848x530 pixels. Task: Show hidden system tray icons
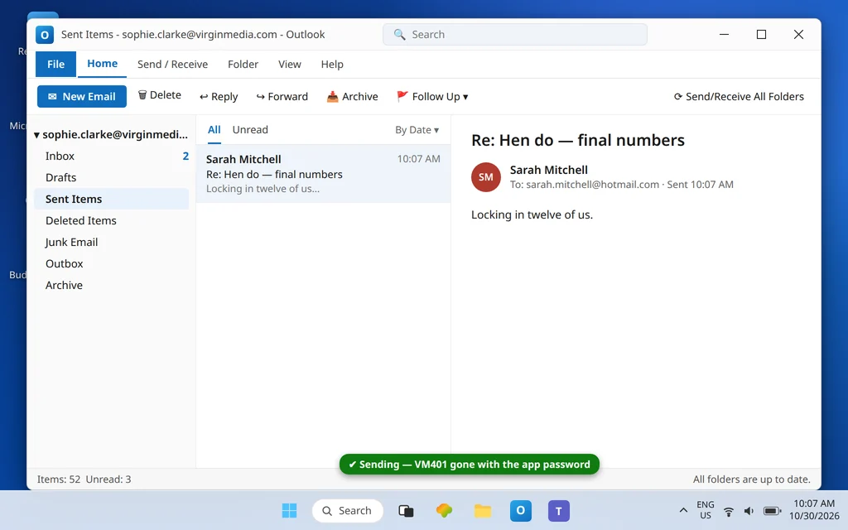(x=683, y=510)
